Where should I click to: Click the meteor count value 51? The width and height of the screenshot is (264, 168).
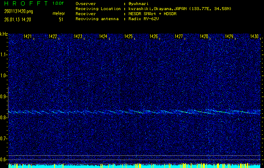point(61,19)
